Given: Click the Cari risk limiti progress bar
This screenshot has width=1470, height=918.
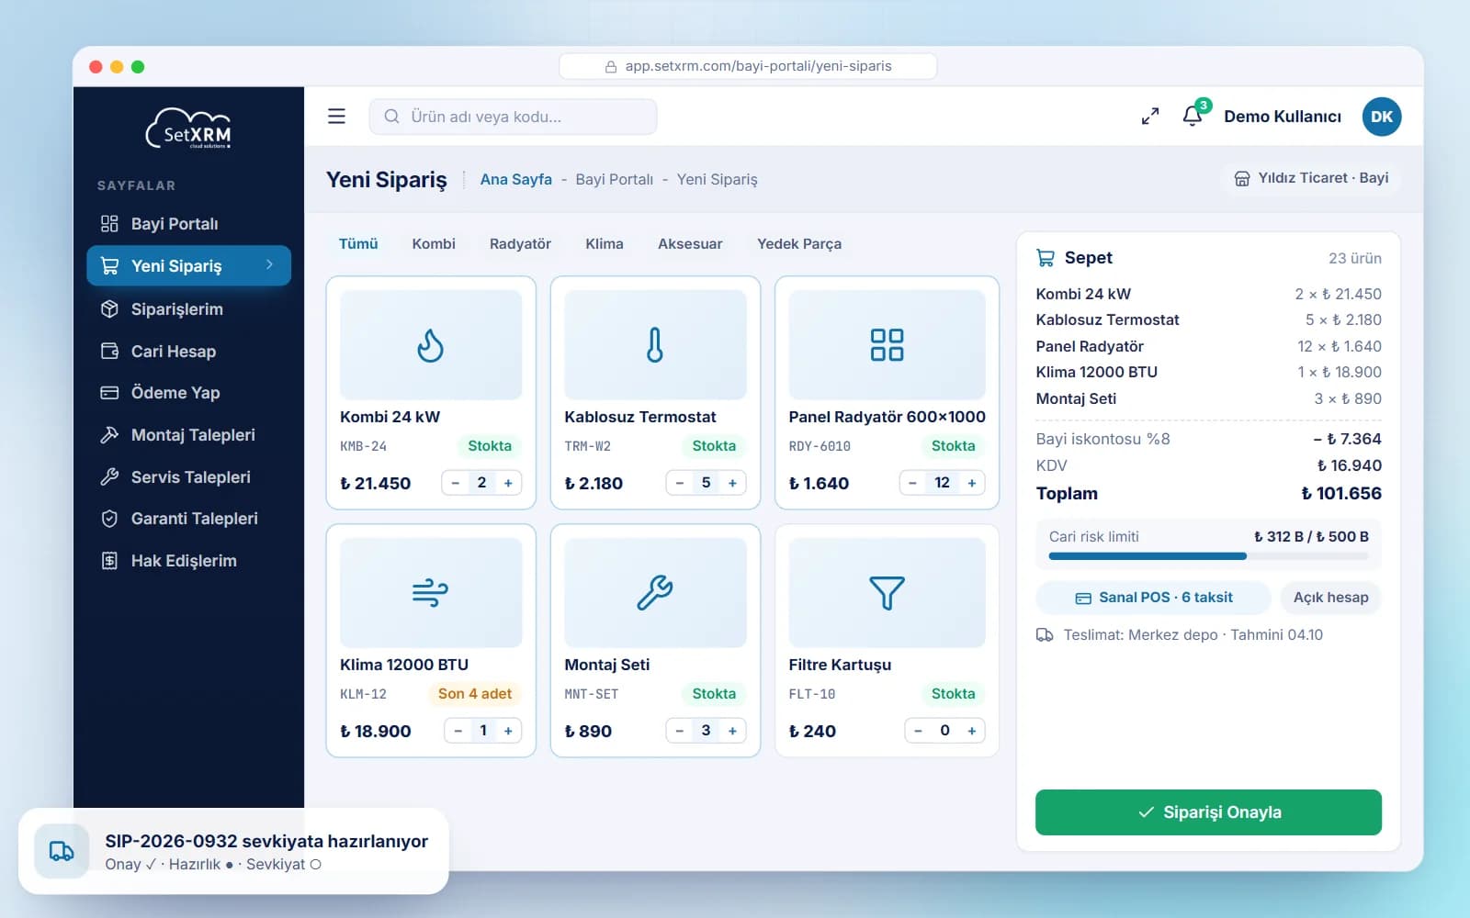Looking at the screenshot, I should pos(1208,556).
